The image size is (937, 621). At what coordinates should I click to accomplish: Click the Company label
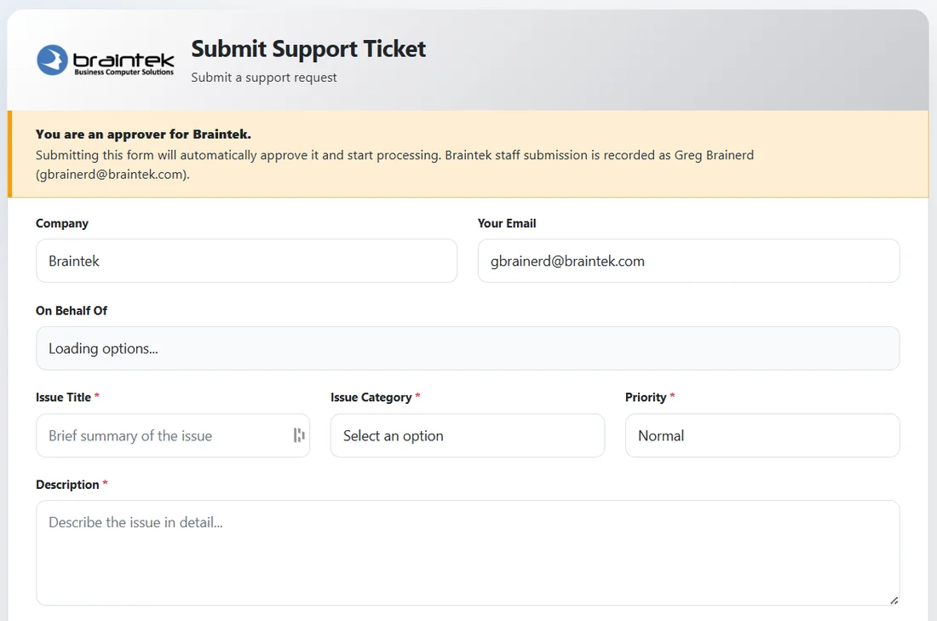pyautogui.click(x=62, y=223)
